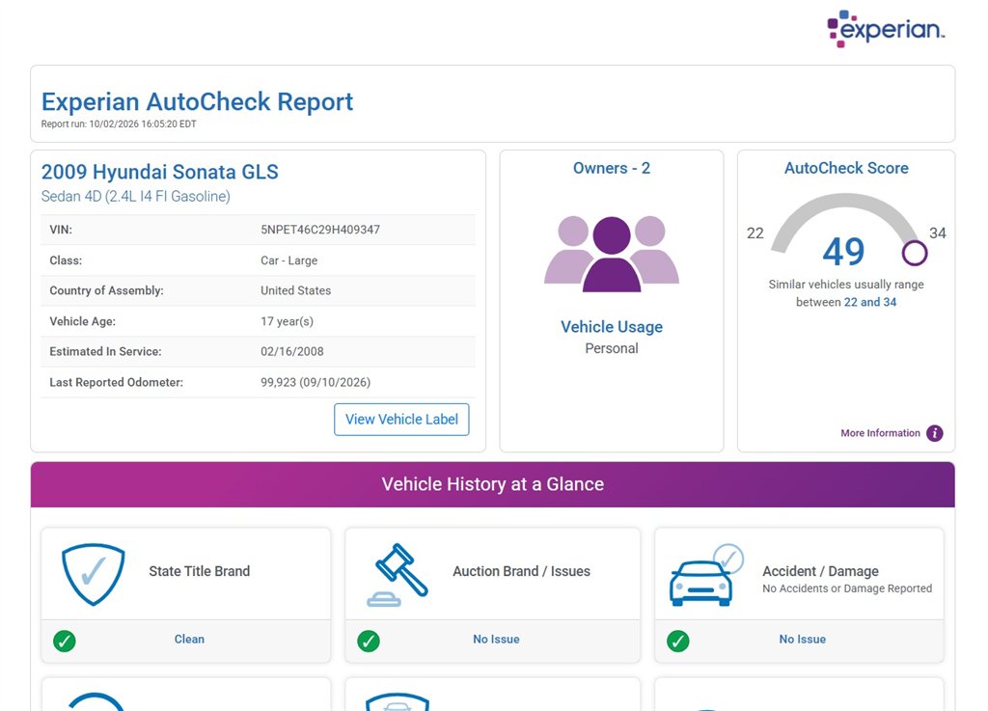
Task: Open the More Information link
Action: tap(880, 433)
